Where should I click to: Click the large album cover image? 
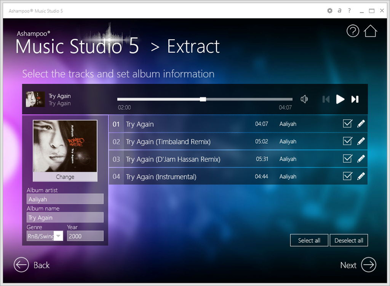tap(65, 146)
